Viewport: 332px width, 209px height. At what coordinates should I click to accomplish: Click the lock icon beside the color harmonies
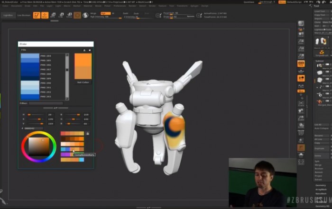tap(87, 134)
